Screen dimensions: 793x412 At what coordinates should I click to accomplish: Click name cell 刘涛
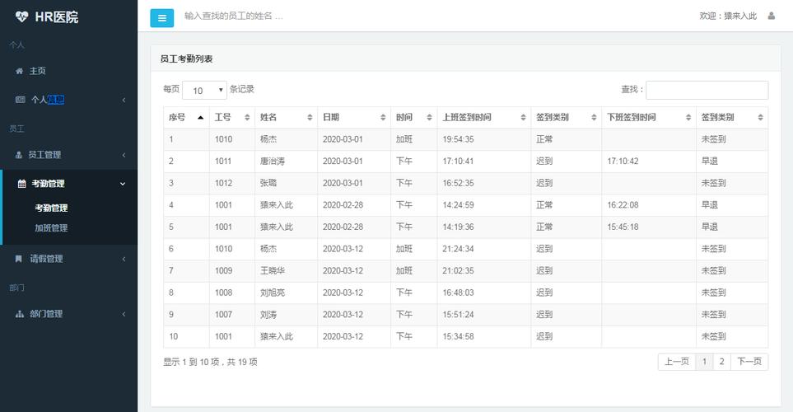[x=268, y=314]
